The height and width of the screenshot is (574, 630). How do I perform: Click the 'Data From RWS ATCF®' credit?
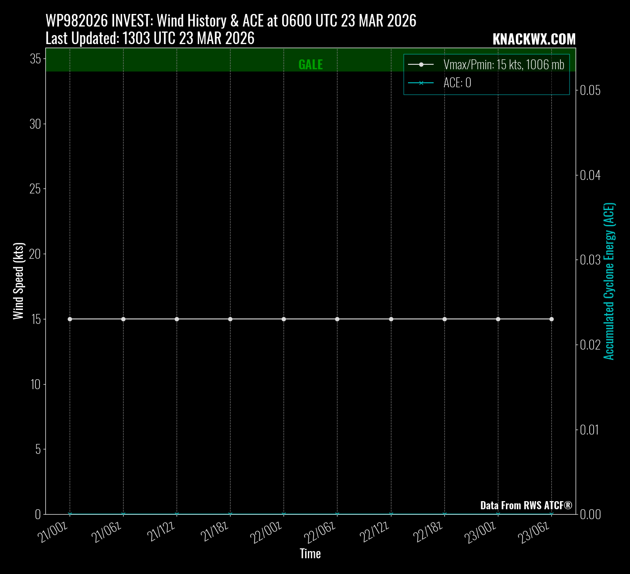pyautogui.click(x=526, y=505)
